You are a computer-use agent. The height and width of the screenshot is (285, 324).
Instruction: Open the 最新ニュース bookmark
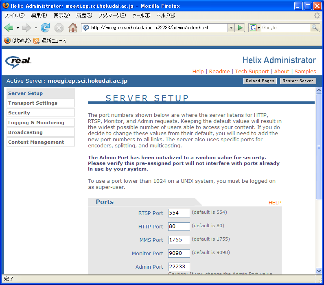click(x=54, y=41)
